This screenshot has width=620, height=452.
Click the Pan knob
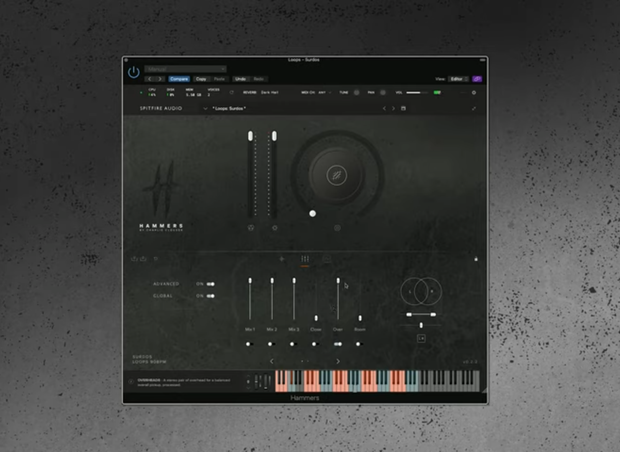(x=383, y=92)
